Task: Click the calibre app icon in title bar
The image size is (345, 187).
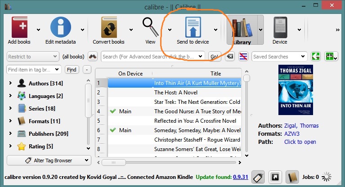Action: point(8,7)
